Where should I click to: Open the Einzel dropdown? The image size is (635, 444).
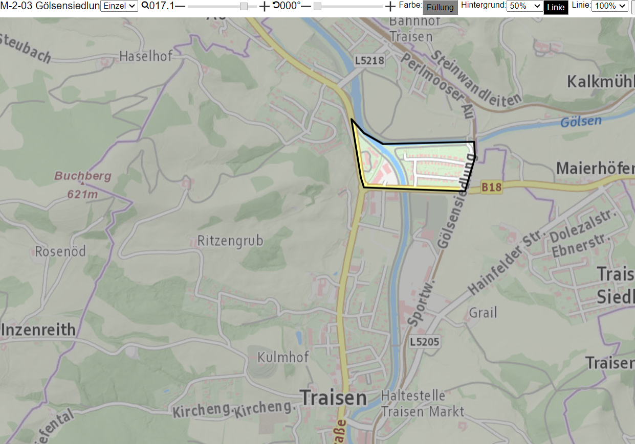click(119, 6)
